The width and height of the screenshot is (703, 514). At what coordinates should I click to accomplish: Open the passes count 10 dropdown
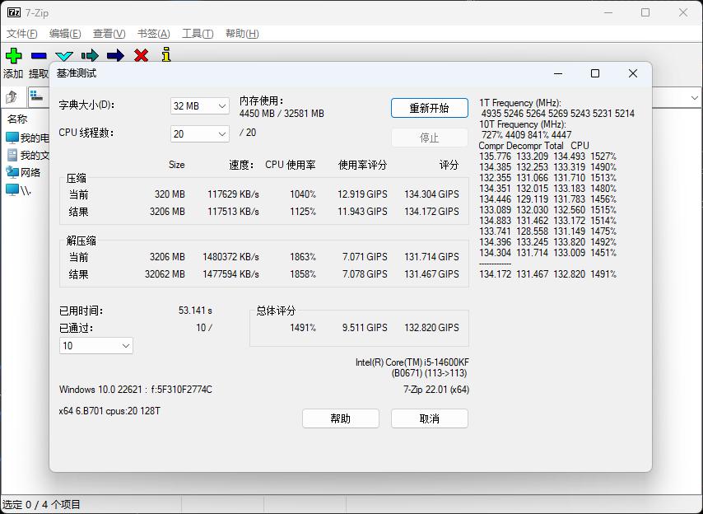[x=96, y=346]
